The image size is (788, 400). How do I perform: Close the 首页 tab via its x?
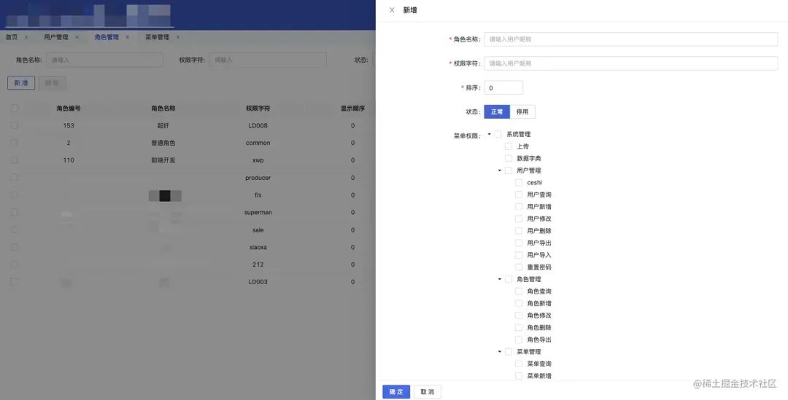[x=26, y=37]
